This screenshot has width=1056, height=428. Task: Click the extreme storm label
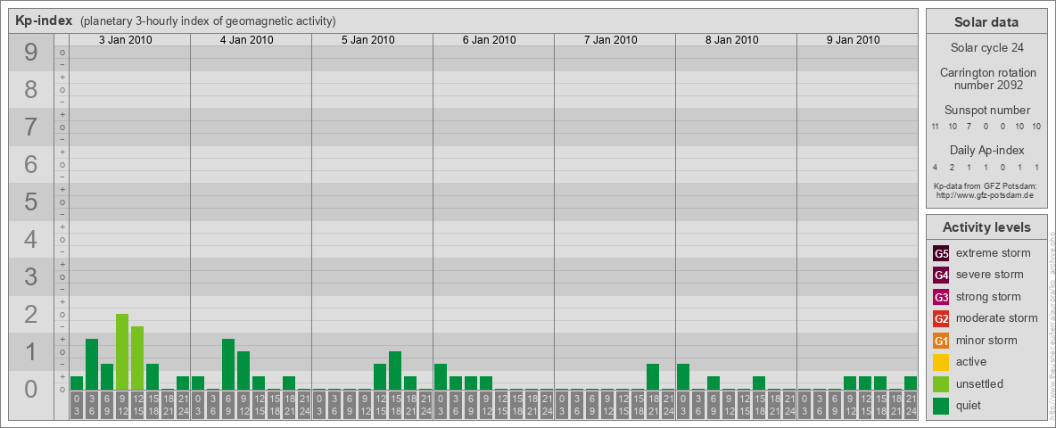pos(993,253)
